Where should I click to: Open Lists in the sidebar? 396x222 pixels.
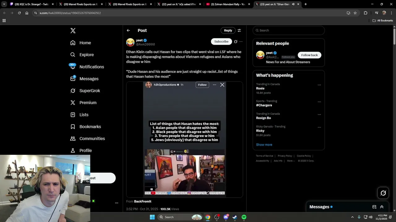point(80,115)
